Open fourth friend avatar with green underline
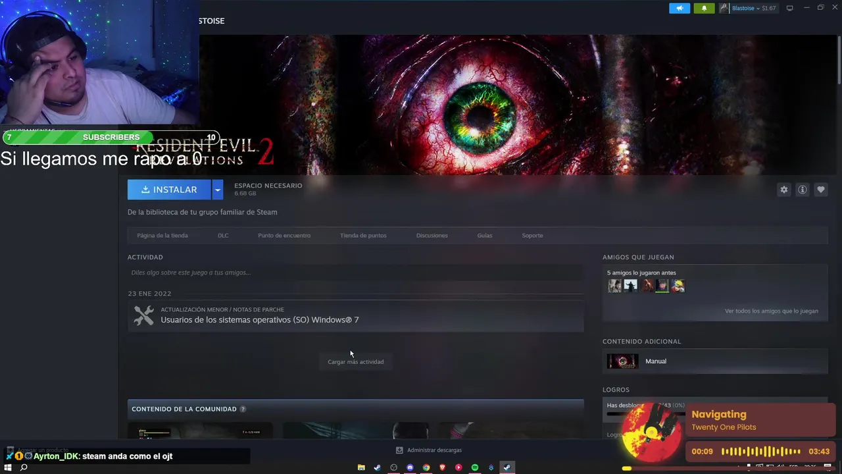 tap(662, 286)
